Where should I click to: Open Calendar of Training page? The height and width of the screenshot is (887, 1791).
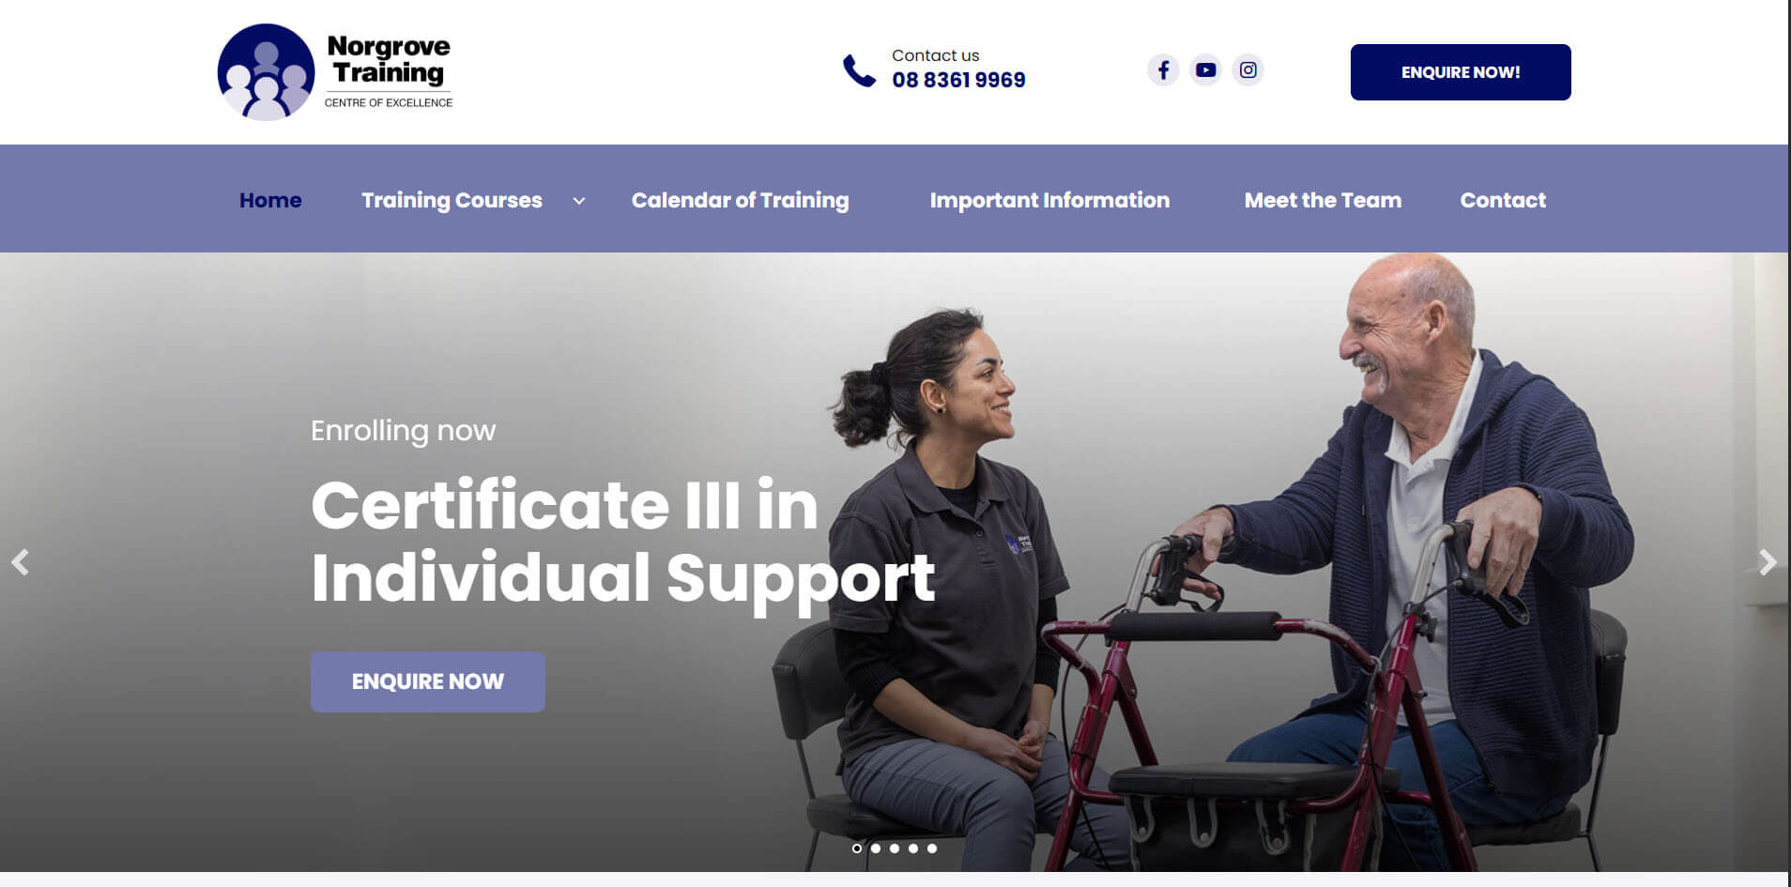[740, 200]
